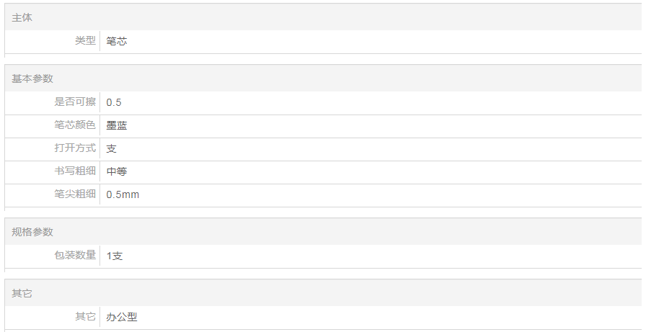
Task: Click the 0.5 value beside 是否可擦
Action: point(114,102)
